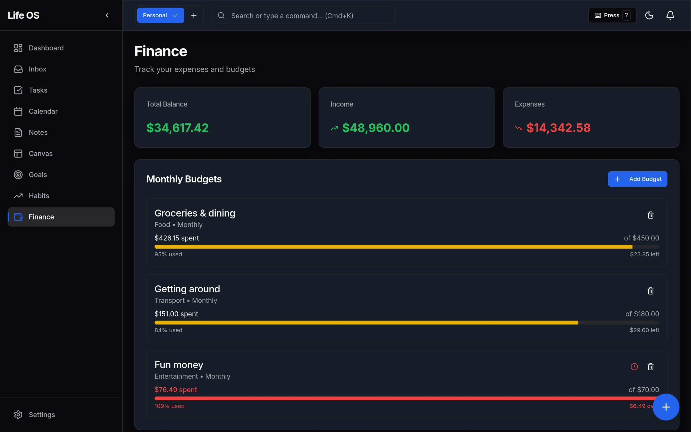Click the search magnifier icon
The image size is (691, 432).
221,16
